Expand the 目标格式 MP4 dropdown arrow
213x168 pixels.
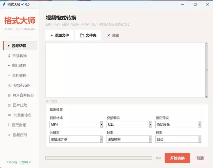(x=101, y=124)
